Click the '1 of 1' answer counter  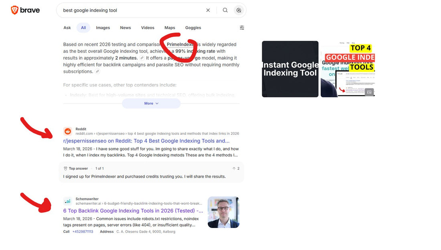pos(99,168)
